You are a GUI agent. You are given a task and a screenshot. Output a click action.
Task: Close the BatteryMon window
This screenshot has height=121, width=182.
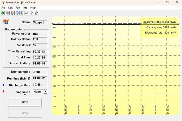point(177,2)
